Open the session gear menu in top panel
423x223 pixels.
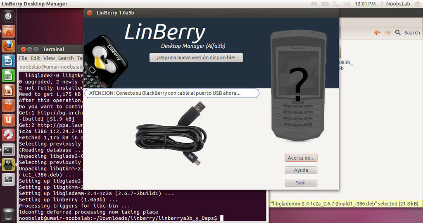[x=417, y=4]
